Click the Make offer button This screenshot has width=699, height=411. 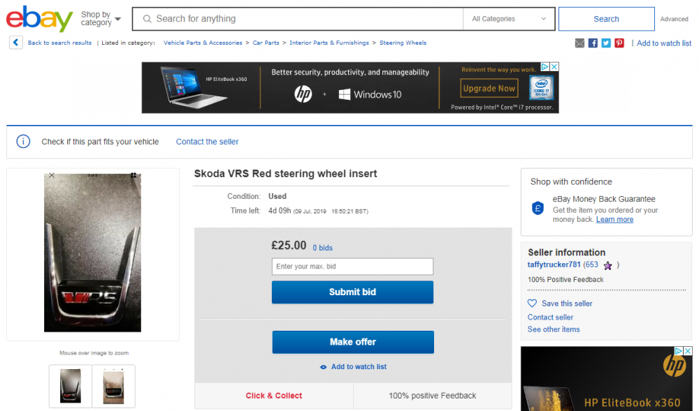pyautogui.click(x=353, y=342)
